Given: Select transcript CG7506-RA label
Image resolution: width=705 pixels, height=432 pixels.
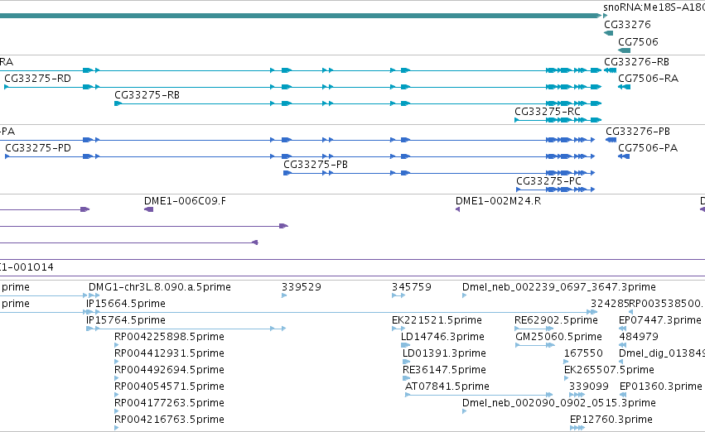Looking at the screenshot, I should point(649,79).
